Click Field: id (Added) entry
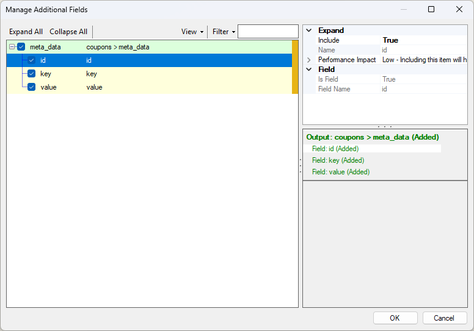 [x=335, y=149]
